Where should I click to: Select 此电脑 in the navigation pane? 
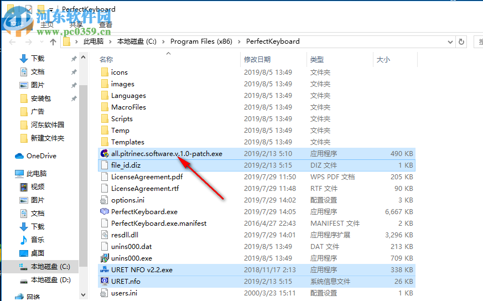[x=37, y=173]
